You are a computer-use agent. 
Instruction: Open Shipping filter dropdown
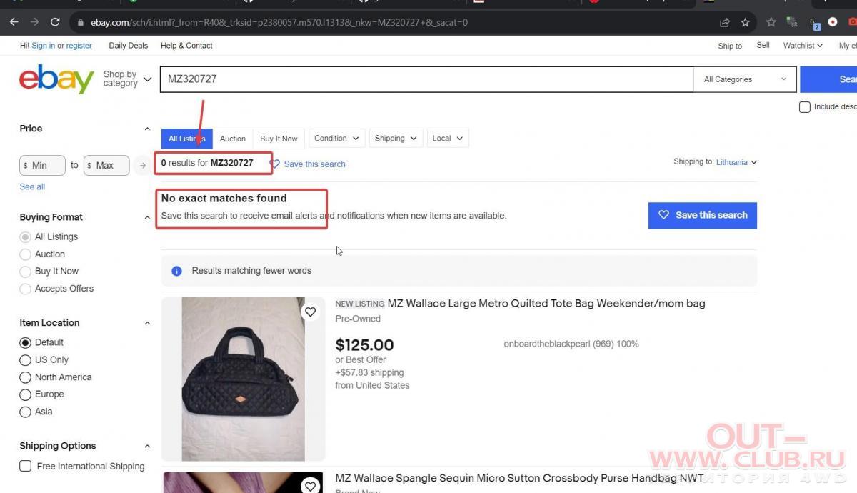point(396,138)
